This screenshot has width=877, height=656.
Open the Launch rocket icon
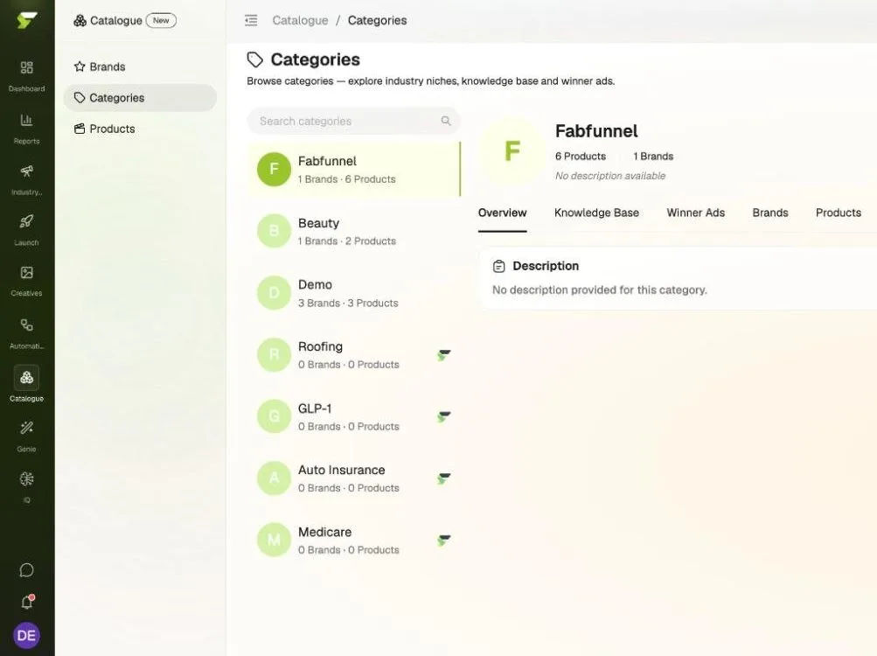tap(26, 221)
